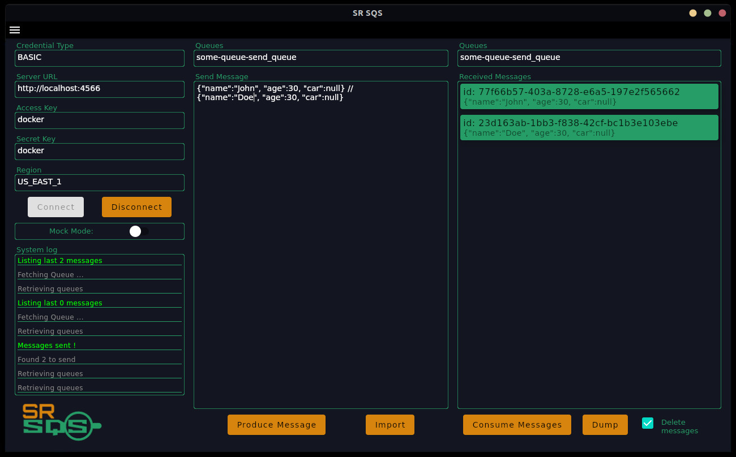Focus the Secret Key input field
The height and width of the screenshot is (457, 736).
tap(100, 151)
